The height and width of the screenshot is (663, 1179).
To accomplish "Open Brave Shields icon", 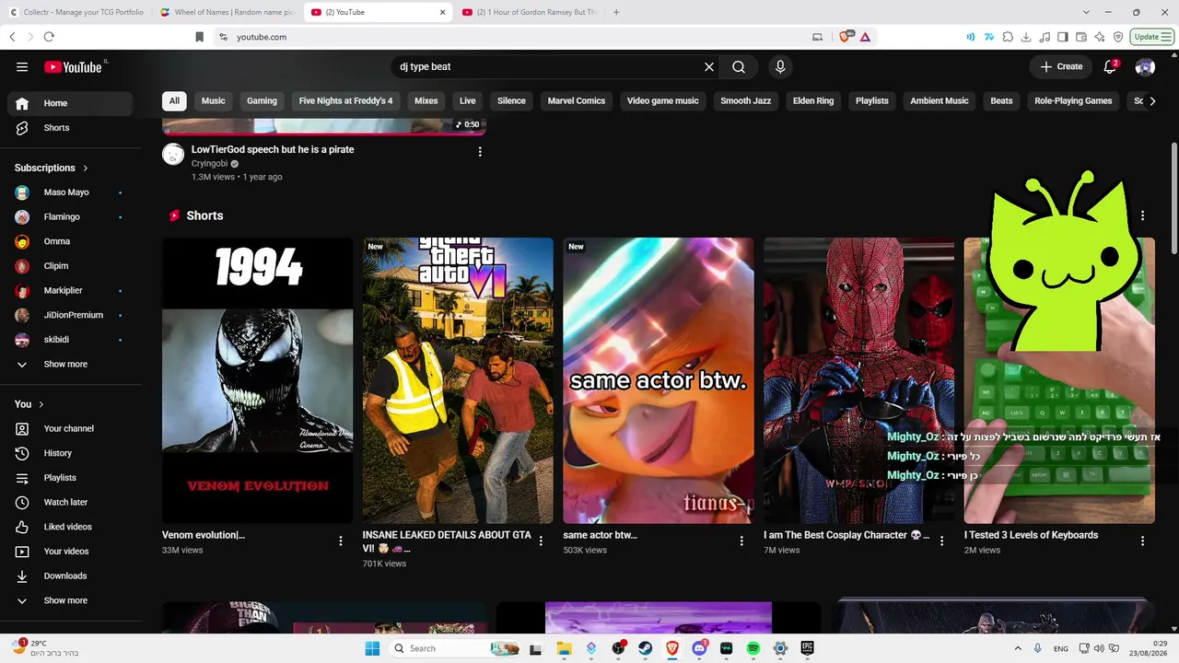I will (x=845, y=37).
